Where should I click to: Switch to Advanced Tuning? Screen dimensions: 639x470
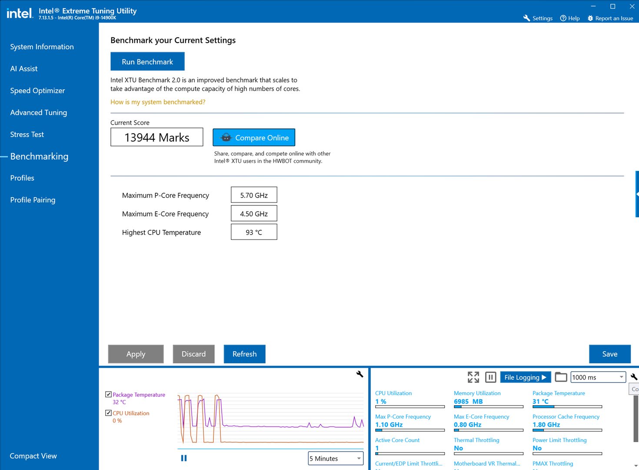click(x=39, y=112)
